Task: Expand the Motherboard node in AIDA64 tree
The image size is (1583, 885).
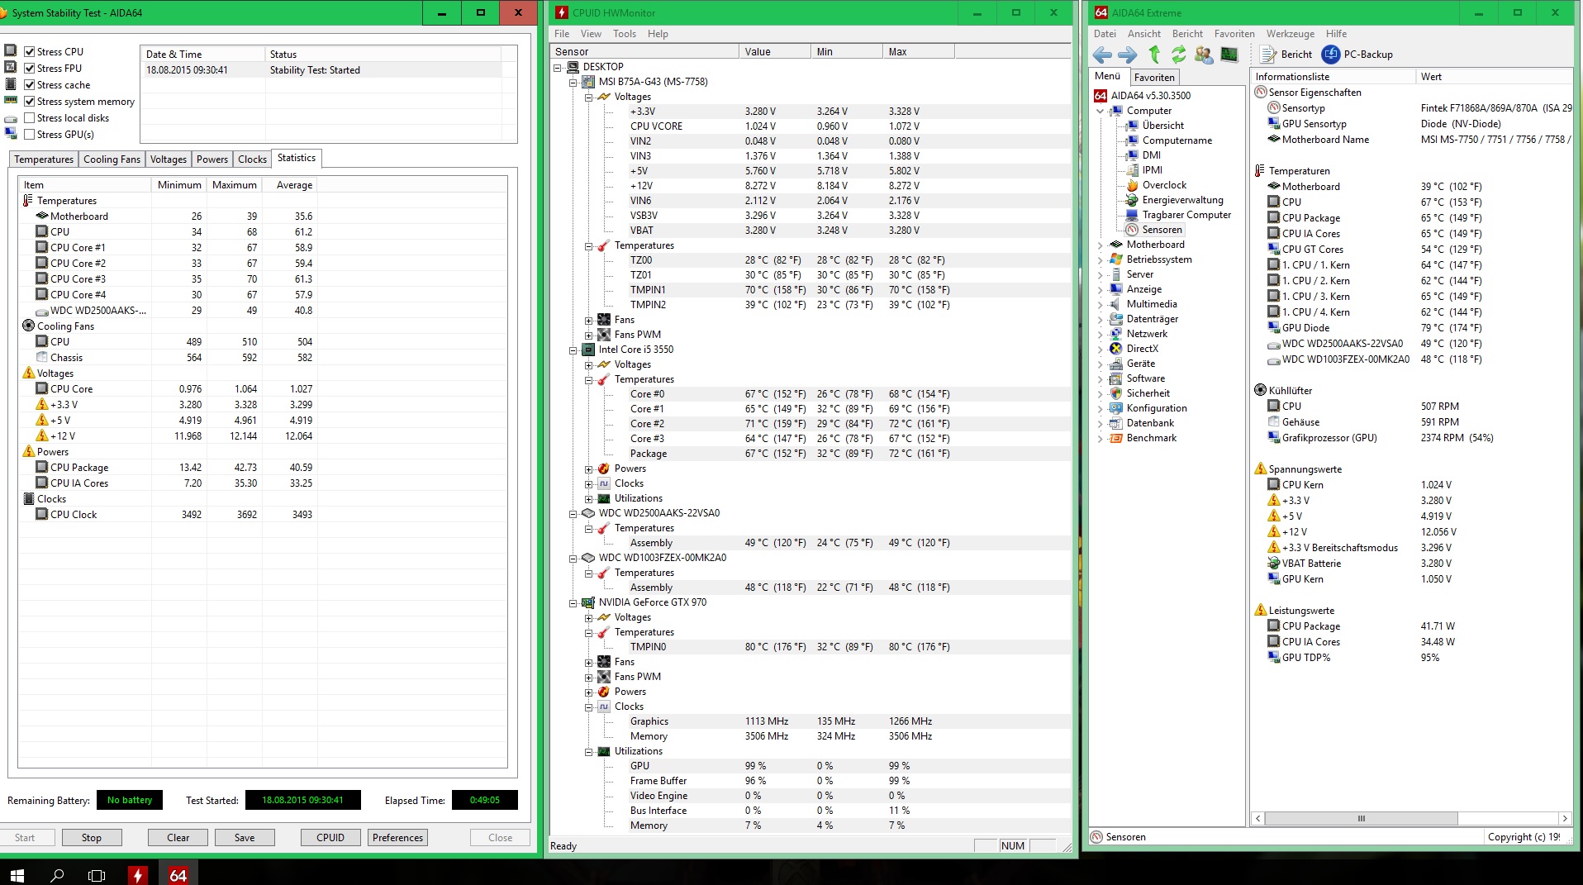Action: coord(1100,245)
